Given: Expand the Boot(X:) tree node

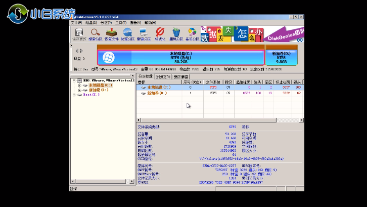Looking at the screenshot, I should (x=74, y=94).
